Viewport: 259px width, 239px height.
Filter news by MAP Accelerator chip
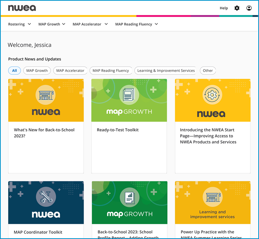pyautogui.click(x=70, y=71)
